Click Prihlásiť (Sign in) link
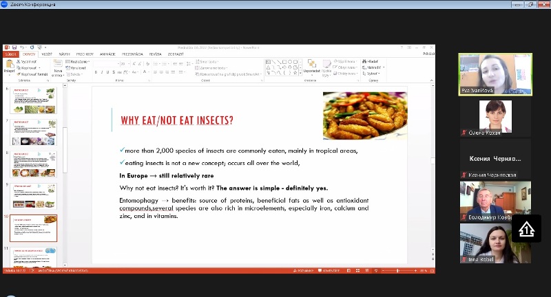 click(428, 54)
